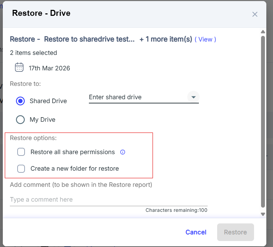Click the dialog's vertical scrollbar thumb

263,120
